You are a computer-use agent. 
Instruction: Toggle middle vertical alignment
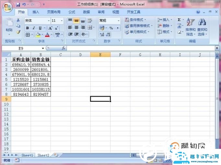pos(76,21)
